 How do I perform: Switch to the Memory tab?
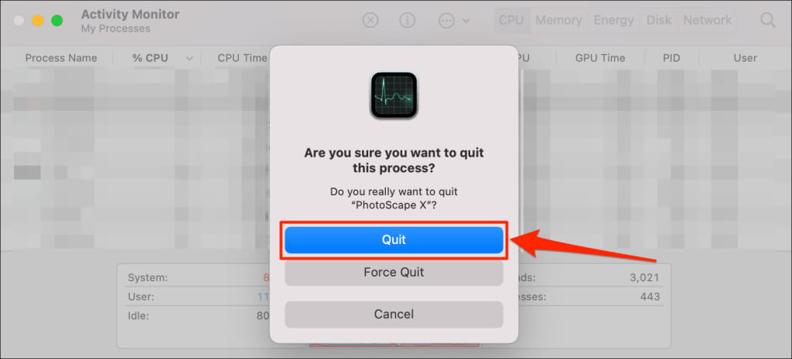[558, 20]
